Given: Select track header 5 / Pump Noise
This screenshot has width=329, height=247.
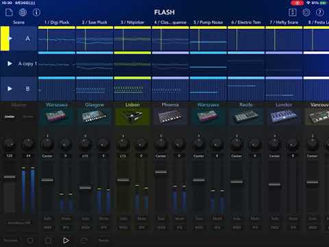Looking at the screenshot, I should point(208,22).
